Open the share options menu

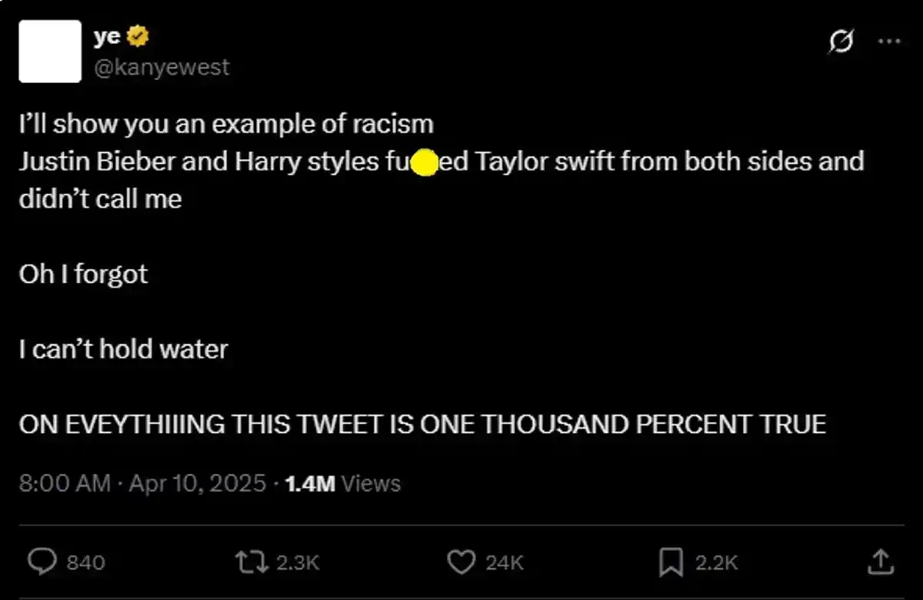tap(880, 562)
